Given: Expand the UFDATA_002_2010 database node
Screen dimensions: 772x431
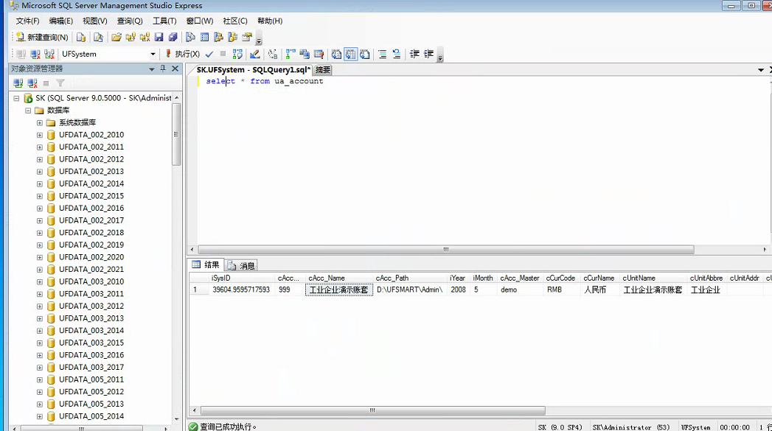Looking at the screenshot, I should pos(40,135).
